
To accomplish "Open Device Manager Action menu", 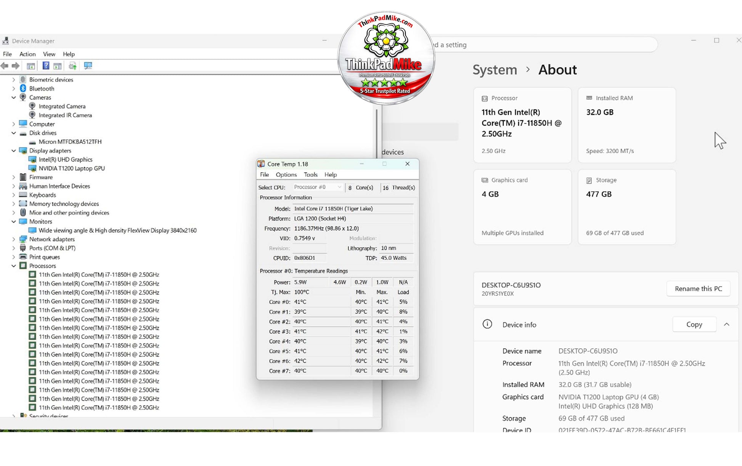I will [27, 54].
